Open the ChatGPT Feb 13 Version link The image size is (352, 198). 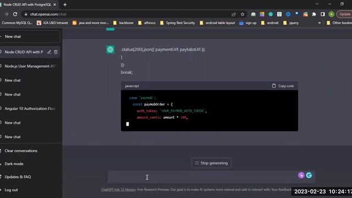[118, 189]
